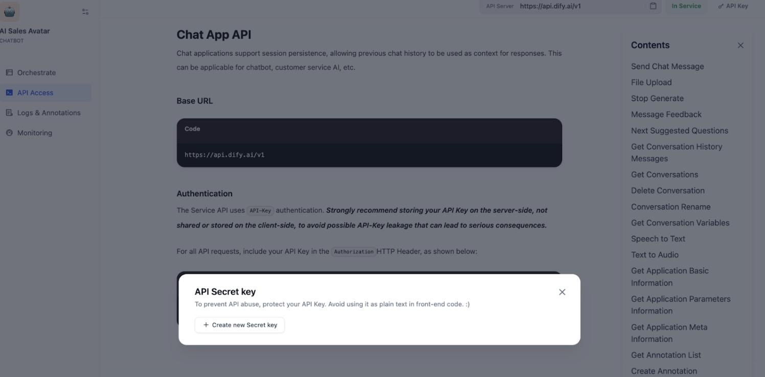Close the Contents panel
Screen dimensions: 765x377
point(740,45)
